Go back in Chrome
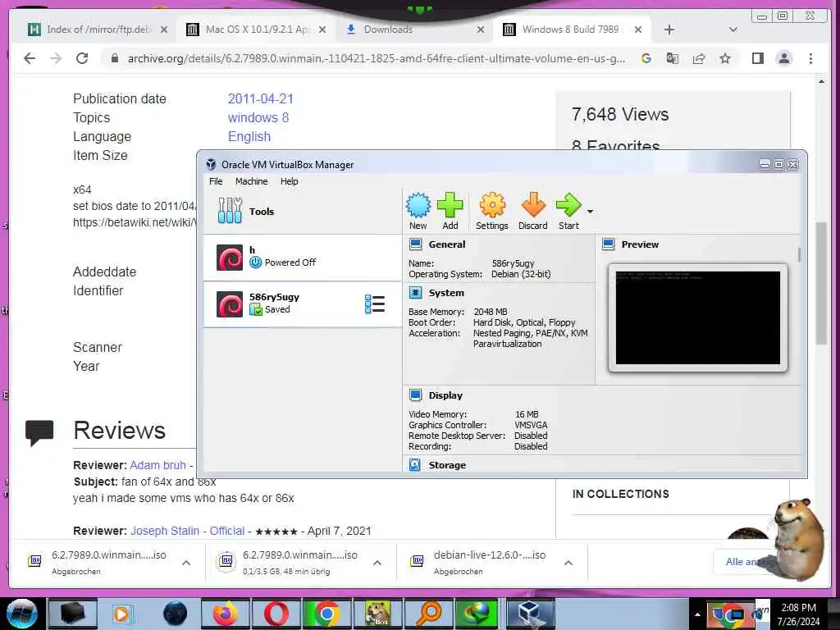Viewport: 840px width, 630px height. tap(30, 58)
